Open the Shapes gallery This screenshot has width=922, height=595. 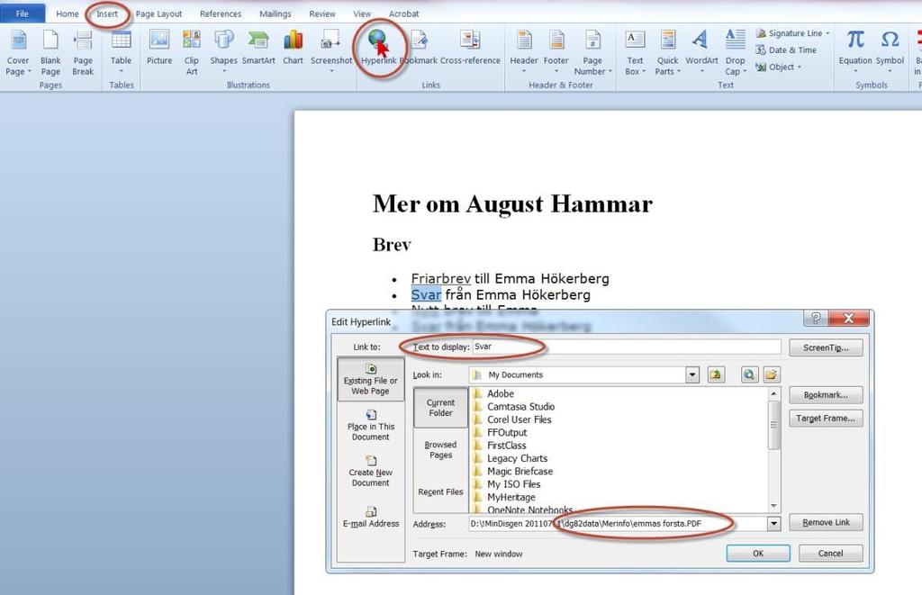click(x=224, y=51)
